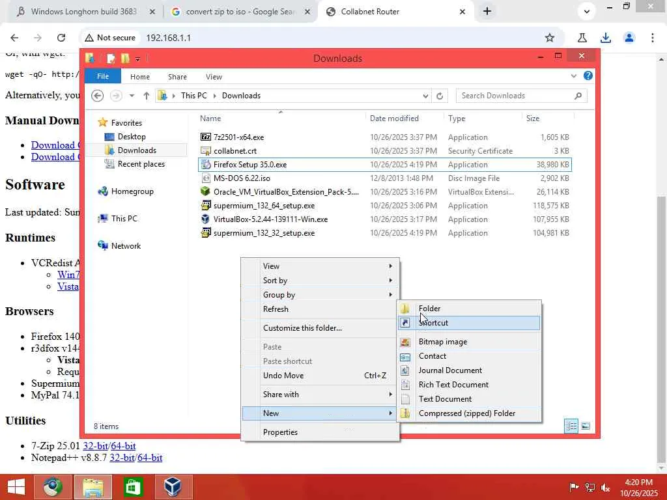Create a new Rich Text Document
Viewport: 667px width, 500px height.
pos(469,385)
